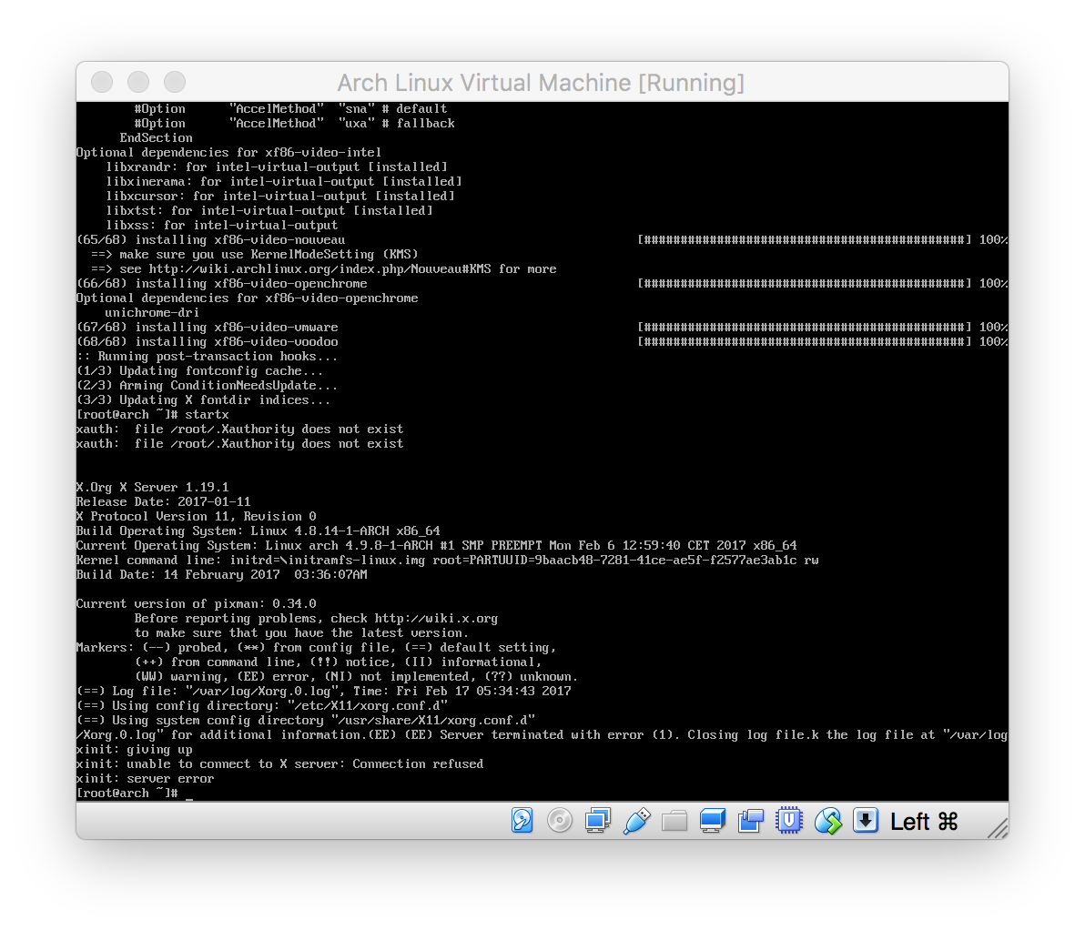Click 'Kernel command line' text row
Viewport: 1085px width, 930px height.
point(447,561)
